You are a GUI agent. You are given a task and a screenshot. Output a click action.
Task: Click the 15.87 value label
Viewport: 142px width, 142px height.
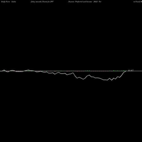(x=131, y=70)
